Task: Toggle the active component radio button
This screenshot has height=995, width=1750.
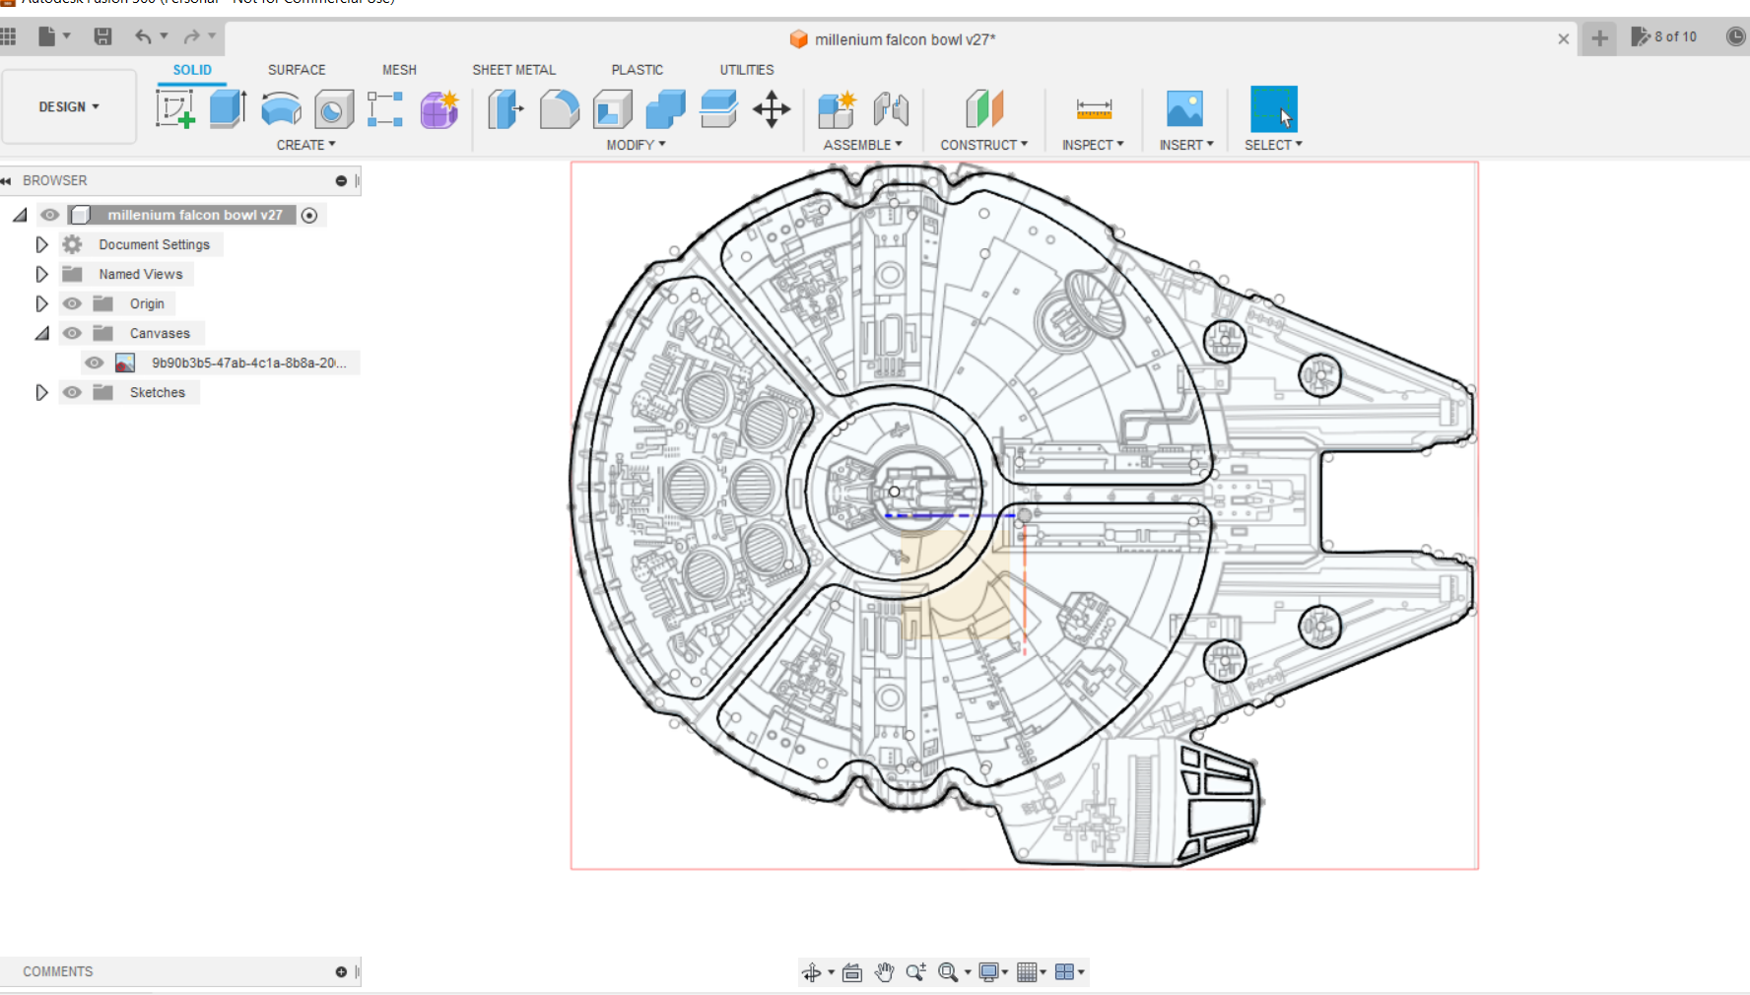Action: pyautogui.click(x=309, y=215)
